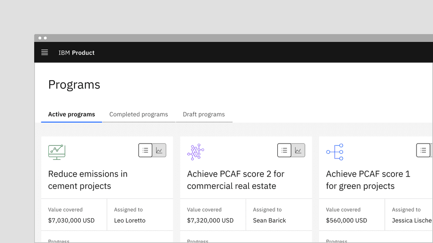Select chart view on the Reduce emissions card
This screenshot has width=433, height=243.
[159, 150]
